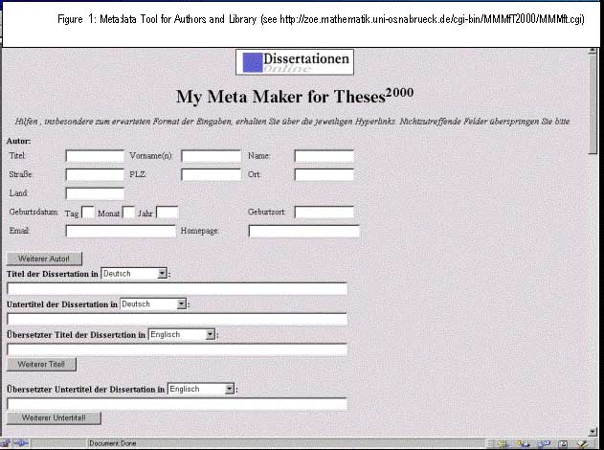Click 'Document: Done' status text
Image resolution: width=604 pixels, height=450 pixels.
113,443
